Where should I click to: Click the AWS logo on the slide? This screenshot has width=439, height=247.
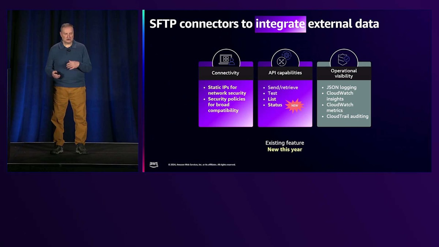click(154, 165)
